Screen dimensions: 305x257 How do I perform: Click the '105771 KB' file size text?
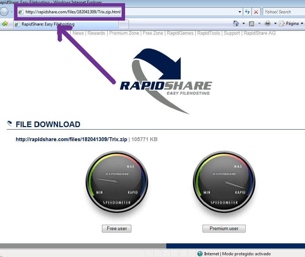[144, 139]
